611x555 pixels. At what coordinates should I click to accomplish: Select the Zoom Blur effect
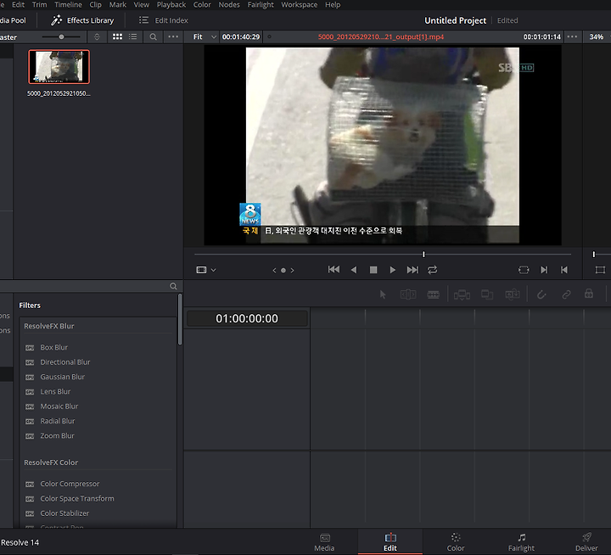click(57, 436)
